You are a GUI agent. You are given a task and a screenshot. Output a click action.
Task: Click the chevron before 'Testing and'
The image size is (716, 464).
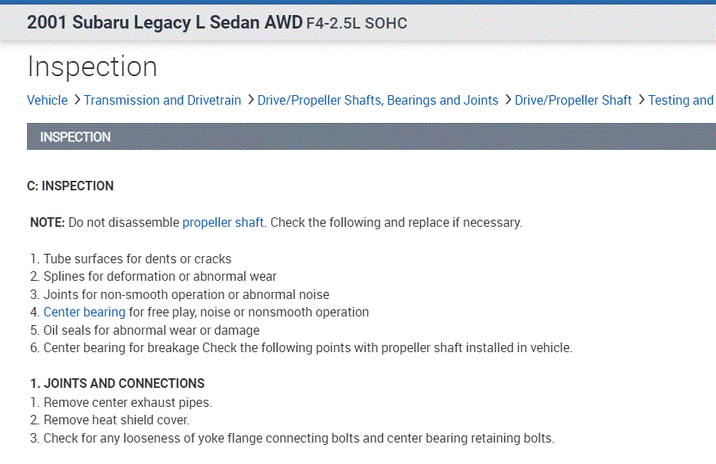point(641,100)
